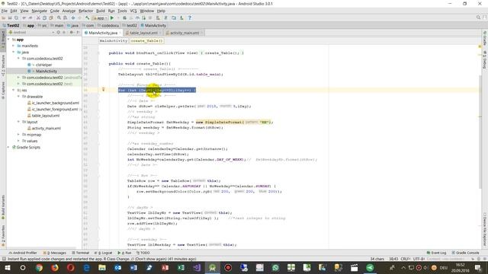The width and height of the screenshot is (488, 274).
Task: Open the app run configuration dropdown
Action: [100, 18]
